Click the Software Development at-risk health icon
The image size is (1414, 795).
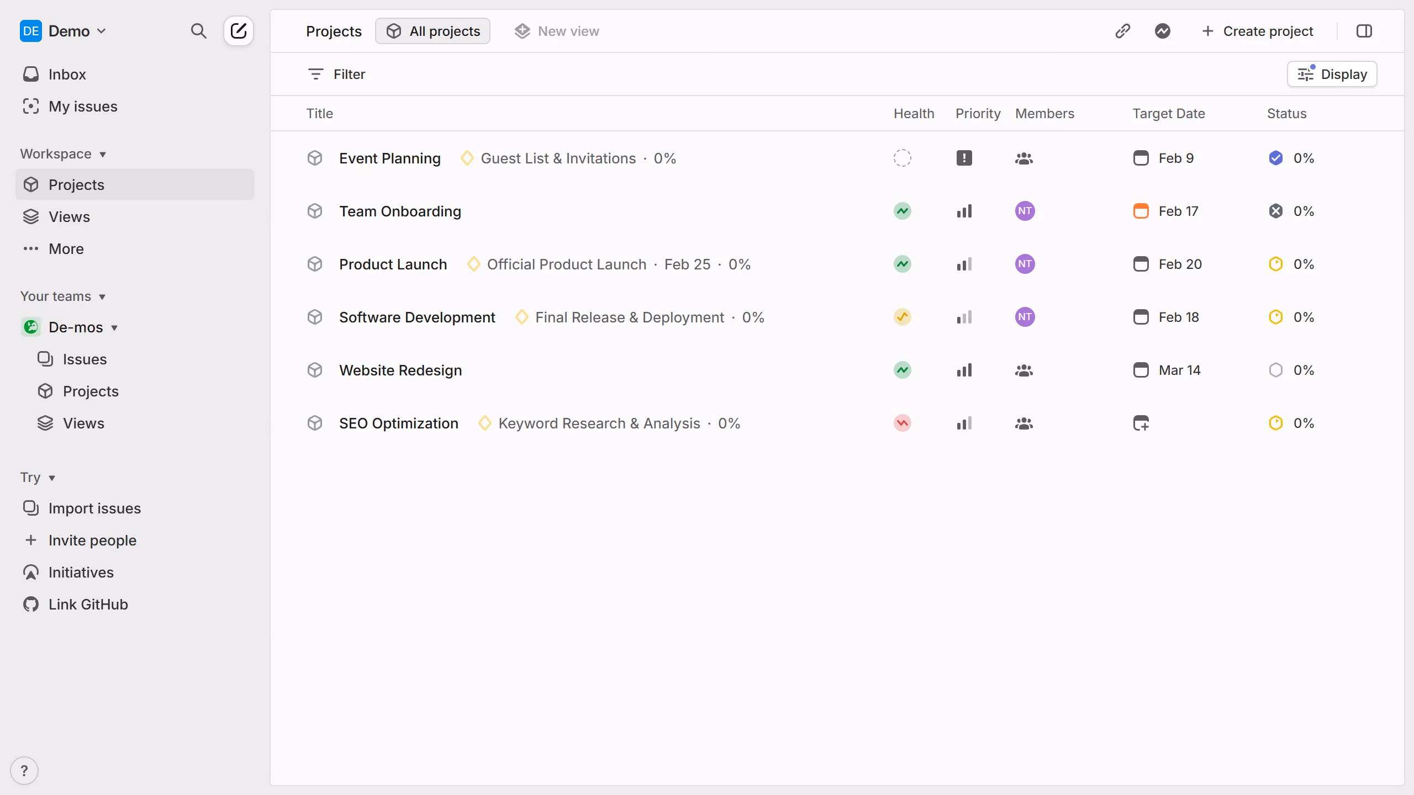coord(903,317)
